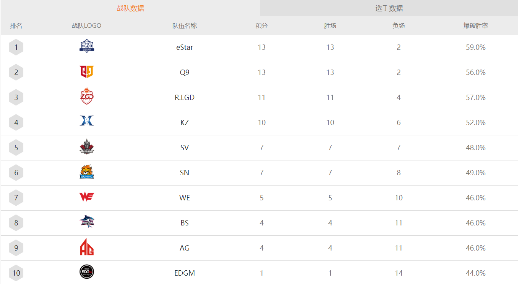Screen dimensions: 518x284
Task: Switch to the 选手数据 tab
Action: (x=389, y=8)
